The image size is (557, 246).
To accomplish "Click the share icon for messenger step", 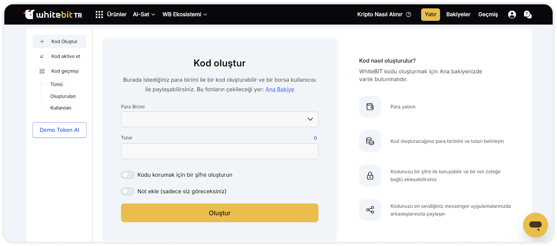I will click(370, 210).
